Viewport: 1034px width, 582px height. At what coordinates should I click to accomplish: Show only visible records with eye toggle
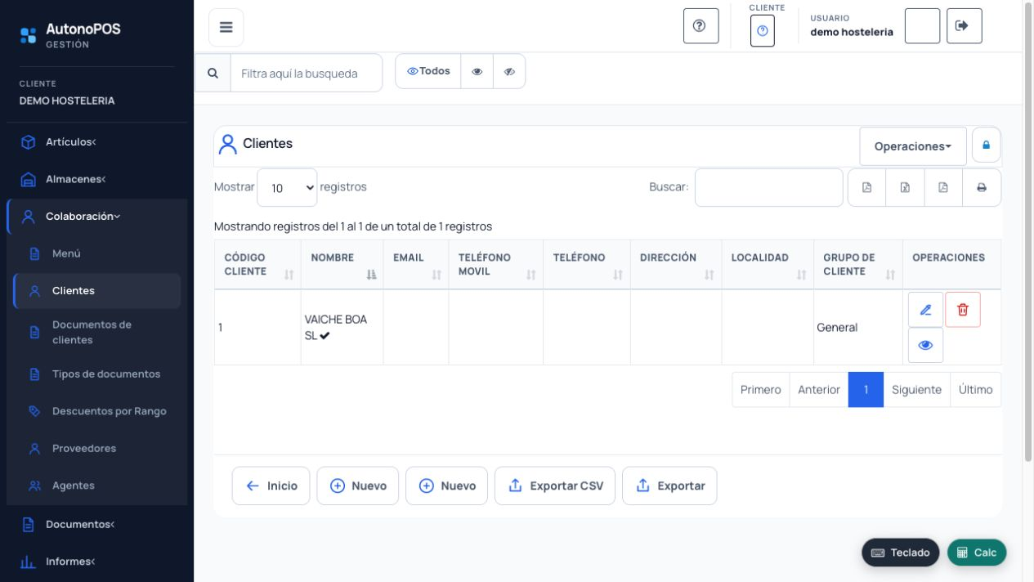click(477, 71)
